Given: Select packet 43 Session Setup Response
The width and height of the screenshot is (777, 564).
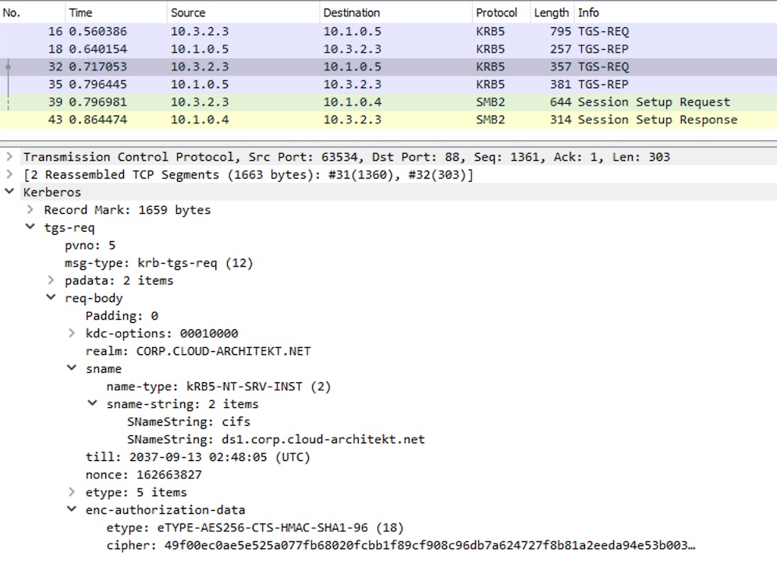Looking at the screenshot, I should click(388, 119).
